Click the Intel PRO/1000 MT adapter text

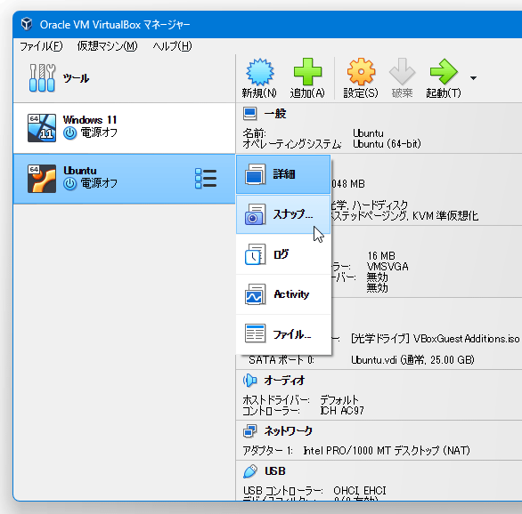tap(387, 451)
